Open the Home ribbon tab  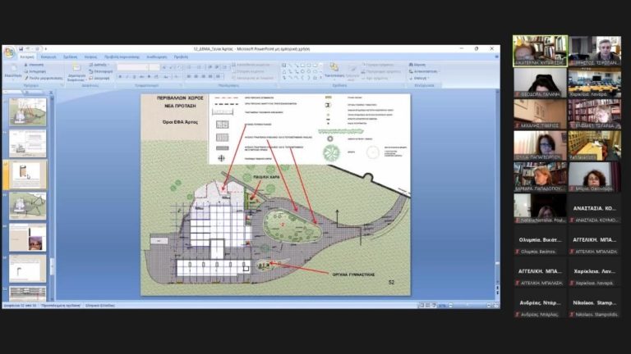coord(26,57)
